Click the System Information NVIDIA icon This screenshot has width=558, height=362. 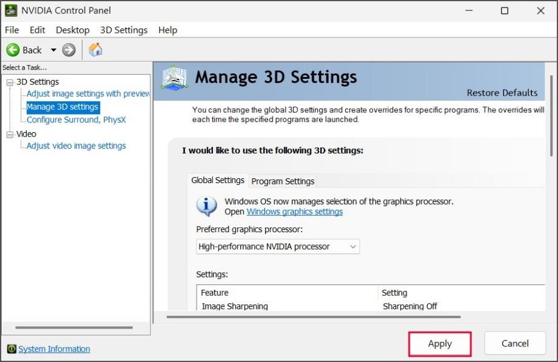point(12,349)
